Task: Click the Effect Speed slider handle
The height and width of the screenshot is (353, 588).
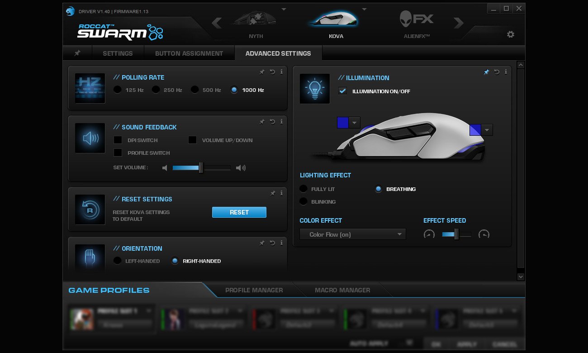Action: pos(456,234)
